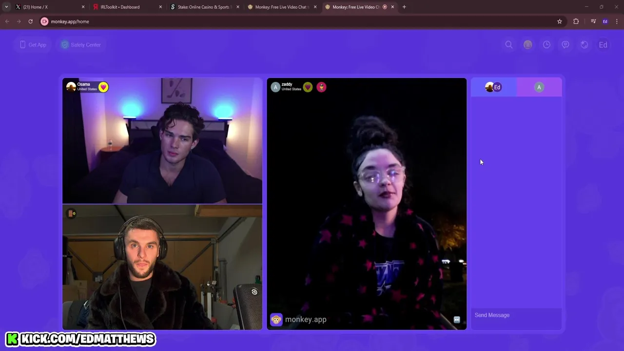Click the search magnifier icon in Monkey header

[x=509, y=45]
